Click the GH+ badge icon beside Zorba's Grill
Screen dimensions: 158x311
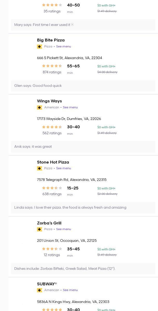pos(40,229)
